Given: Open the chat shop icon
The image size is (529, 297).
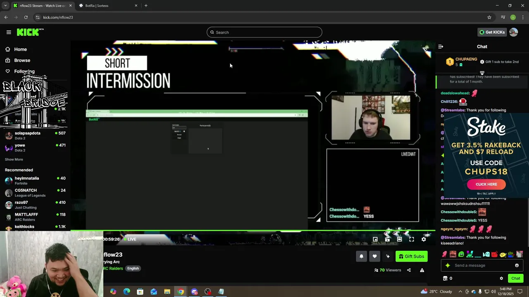Looking at the screenshot, I should tap(445, 278).
